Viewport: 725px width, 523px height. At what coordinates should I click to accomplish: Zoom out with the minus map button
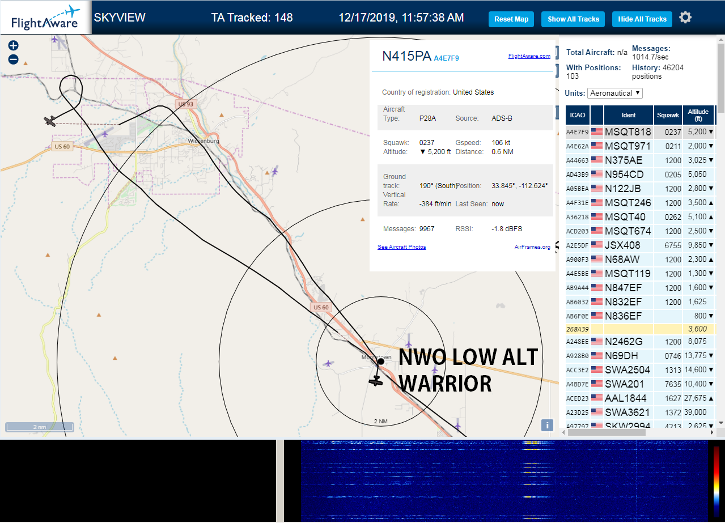click(13, 59)
